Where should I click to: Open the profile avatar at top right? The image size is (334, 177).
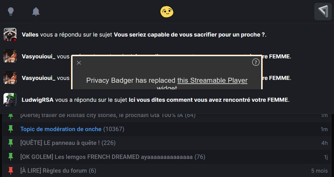[x=323, y=12]
